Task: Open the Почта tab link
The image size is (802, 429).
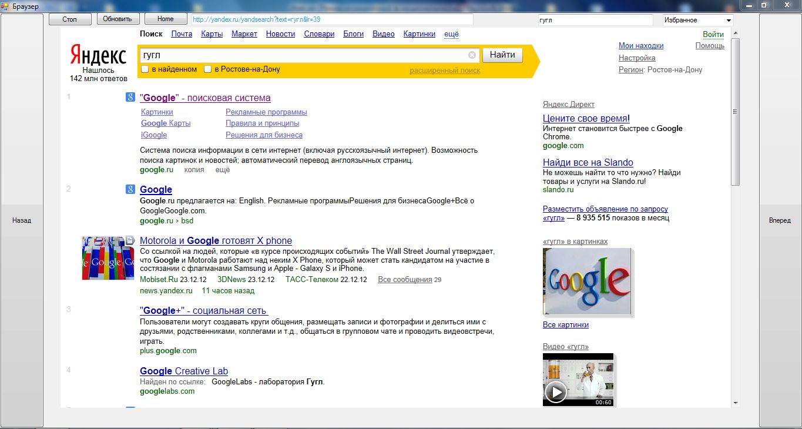Action: [182, 34]
